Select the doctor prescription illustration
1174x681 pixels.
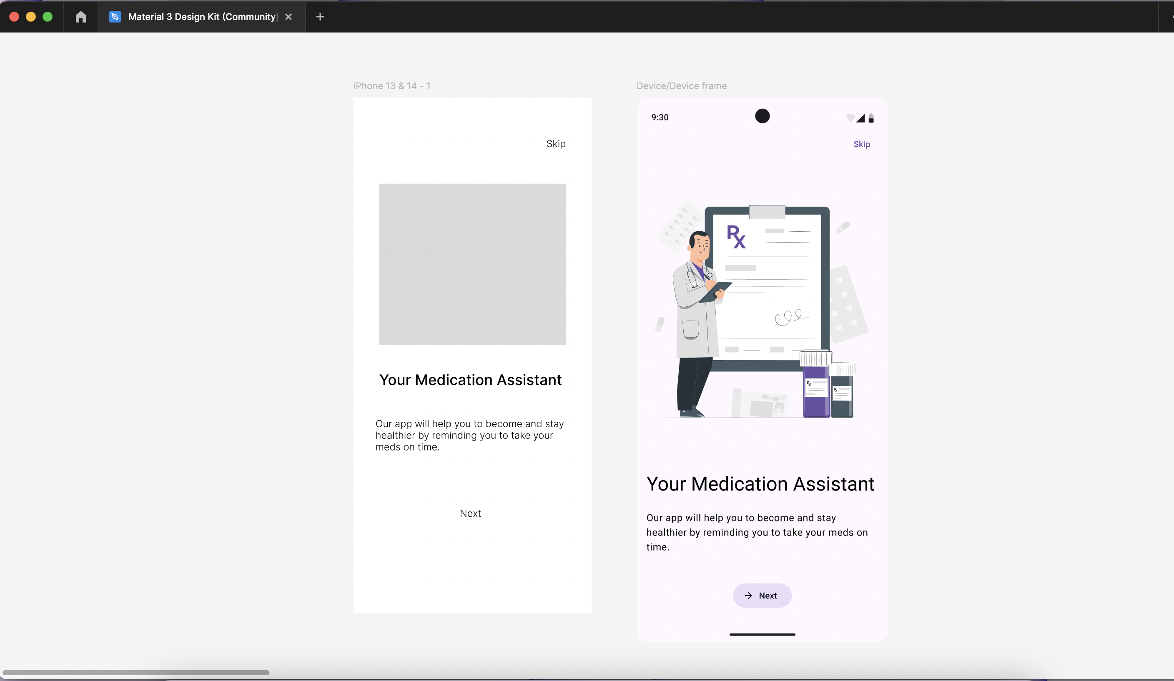(x=762, y=310)
